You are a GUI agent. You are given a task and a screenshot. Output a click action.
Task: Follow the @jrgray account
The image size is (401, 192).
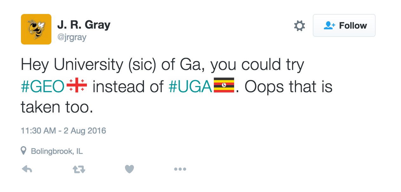coord(344,25)
